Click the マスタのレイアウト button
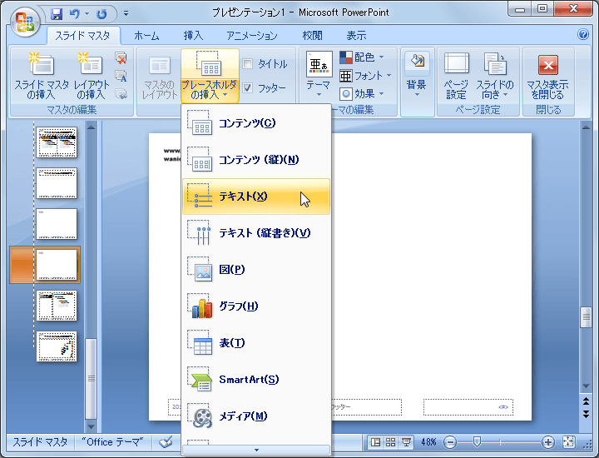This screenshot has width=599, height=458. pos(160,77)
